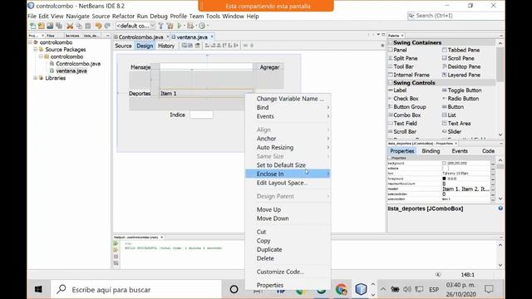Select ventana.java in project tree
Screen dimensions: 532x299
pyautogui.click(x=71, y=71)
